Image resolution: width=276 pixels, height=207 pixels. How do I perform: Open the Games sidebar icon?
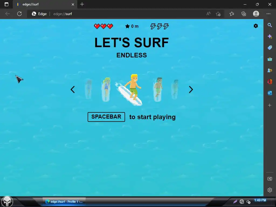point(270,70)
